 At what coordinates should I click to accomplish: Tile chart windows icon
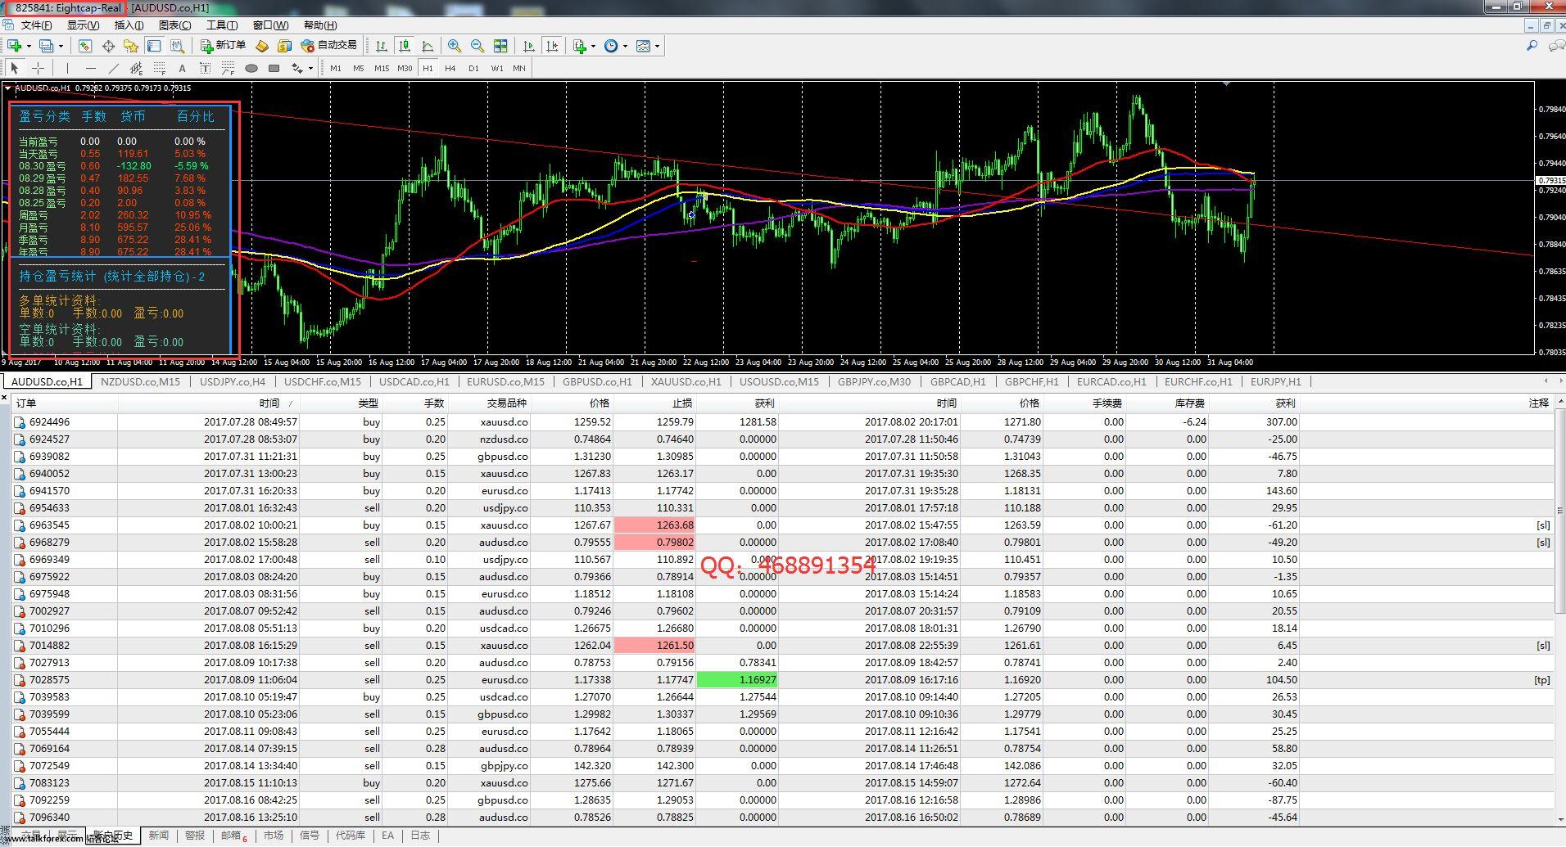[x=500, y=46]
